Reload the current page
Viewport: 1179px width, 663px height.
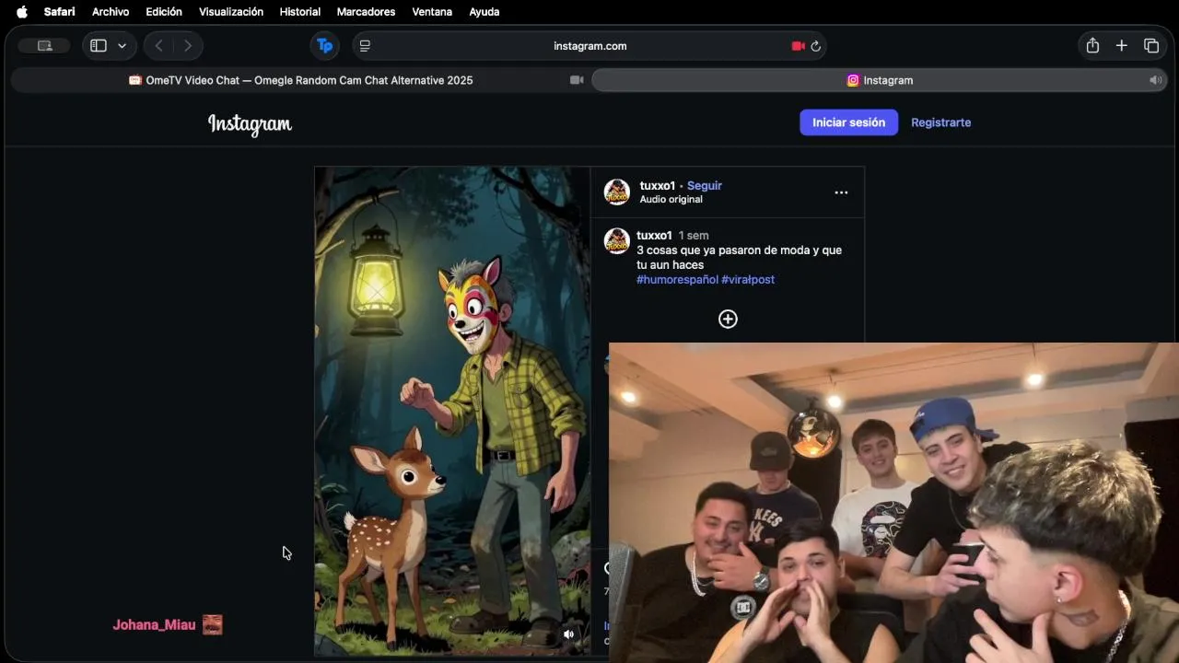click(x=815, y=46)
